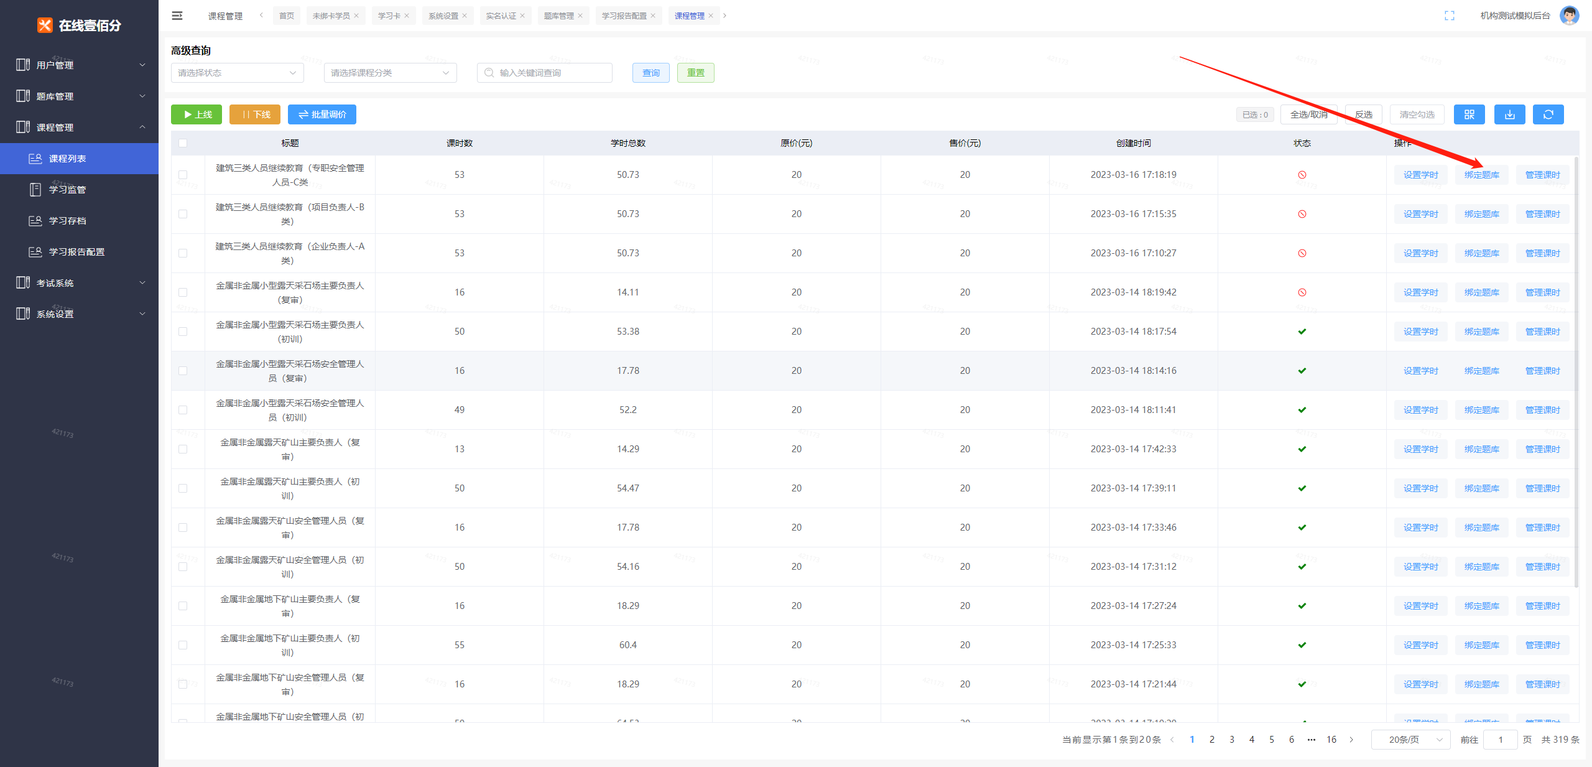Click the green 上线 button
The image size is (1592, 767).
(x=197, y=114)
